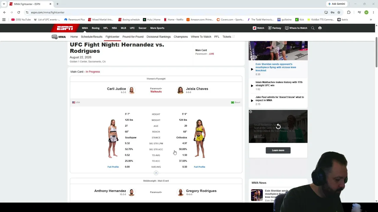The image size is (378, 212).
Task: Open the botrix bookmark
Action: pyautogui.click(x=343, y=20)
